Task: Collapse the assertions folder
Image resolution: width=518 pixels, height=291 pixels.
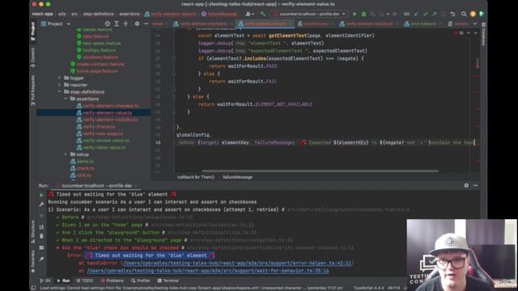Action: tap(66, 99)
